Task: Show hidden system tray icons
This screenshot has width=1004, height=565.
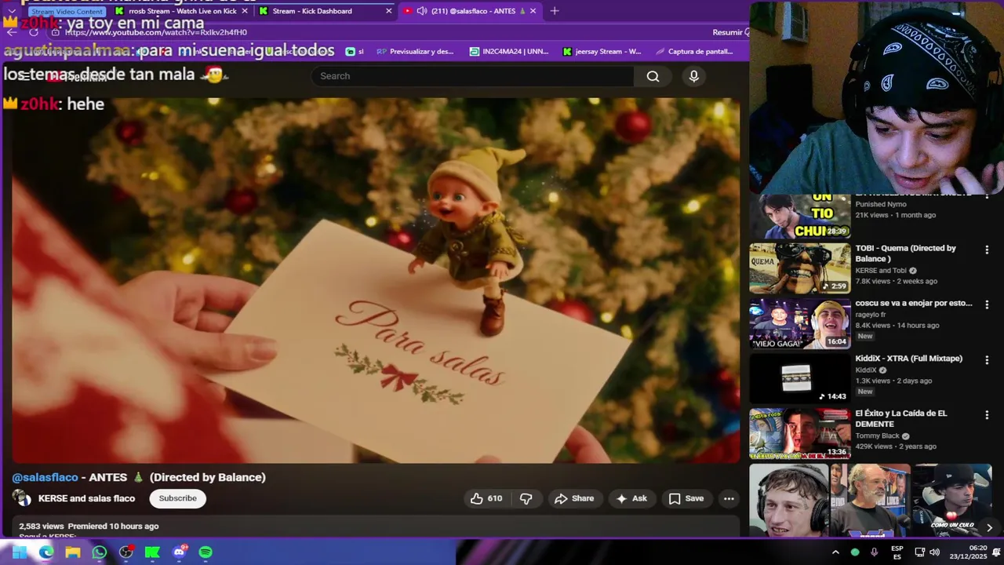Action: (x=835, y=552)
